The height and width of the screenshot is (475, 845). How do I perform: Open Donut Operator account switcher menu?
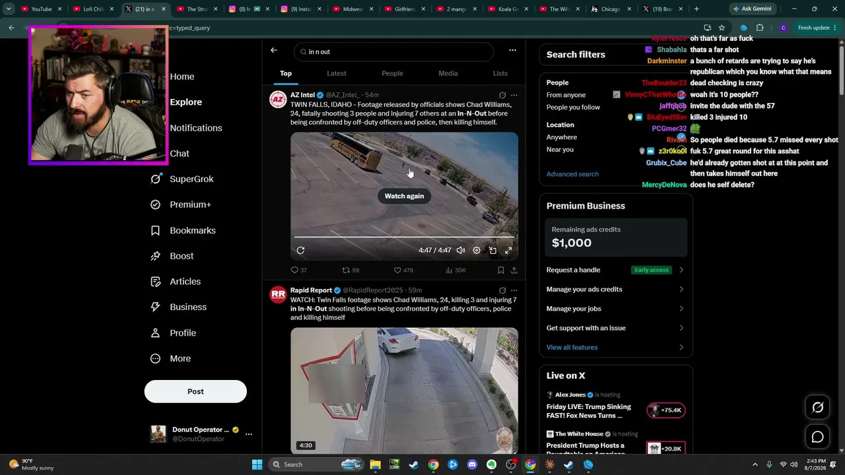(x=201, y=434)
